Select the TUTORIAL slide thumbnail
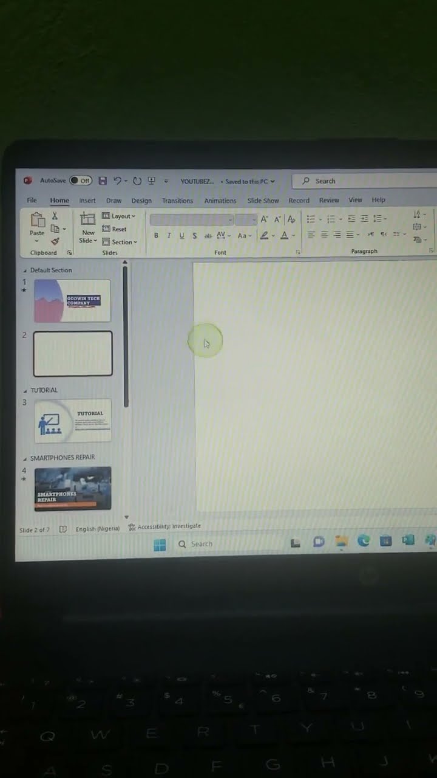This screenshot has width=437, height=778. pyautogui.click(x=73, y=421)
